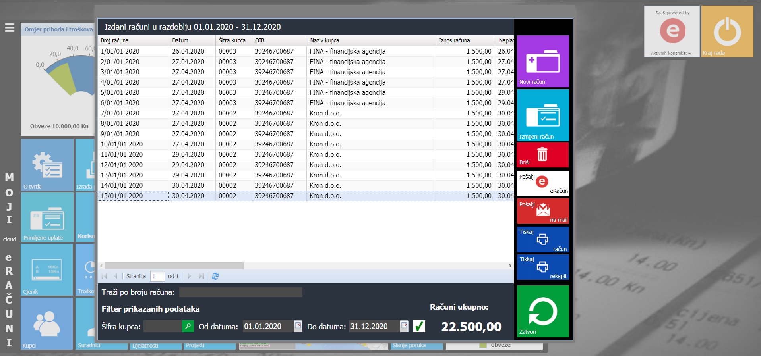The height and width of the screenshot is (356, 761).
Task: Sort by Naziv kupca column header
Action: click(x=371, y=40)
